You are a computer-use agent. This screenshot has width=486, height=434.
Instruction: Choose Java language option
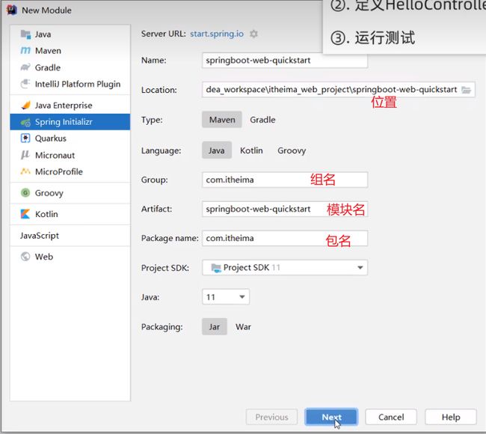click(x=217, y=150)
